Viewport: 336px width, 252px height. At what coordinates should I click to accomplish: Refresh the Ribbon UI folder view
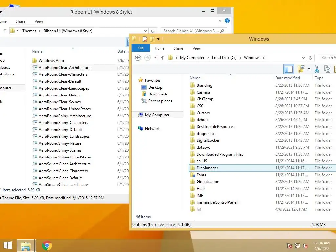153,31
